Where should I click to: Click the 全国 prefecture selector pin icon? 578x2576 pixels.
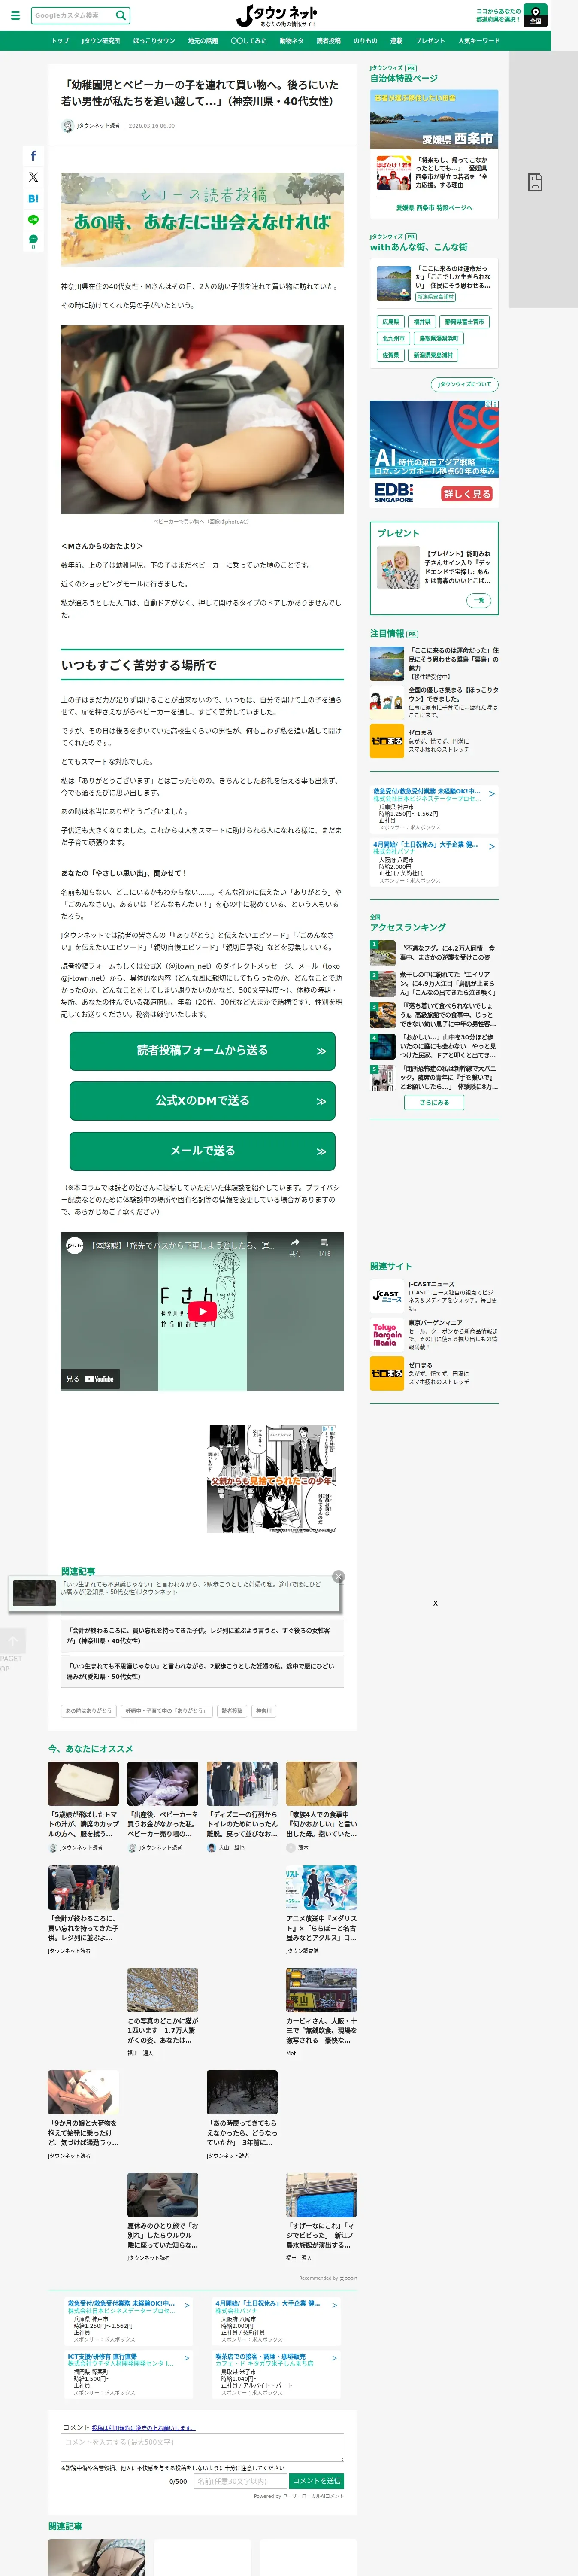(x=535, y=15)
